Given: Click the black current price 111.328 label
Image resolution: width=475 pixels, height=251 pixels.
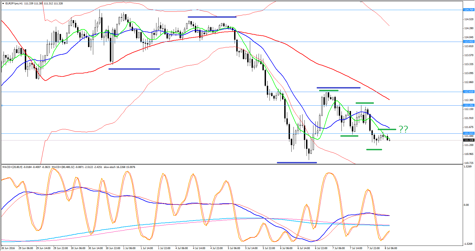Looking at the screenshot, I should pos(469,140).
